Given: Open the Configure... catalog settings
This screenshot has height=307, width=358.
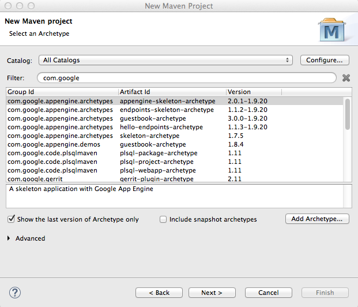Looking at the screenshot, I should [325, 60].
